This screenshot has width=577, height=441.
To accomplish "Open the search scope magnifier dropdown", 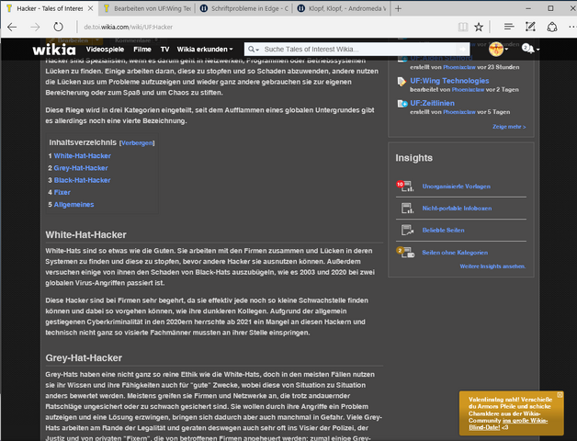I will click(254, 49).
